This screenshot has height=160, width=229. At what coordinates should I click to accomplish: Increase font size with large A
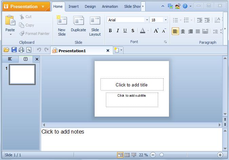point(156,31)
